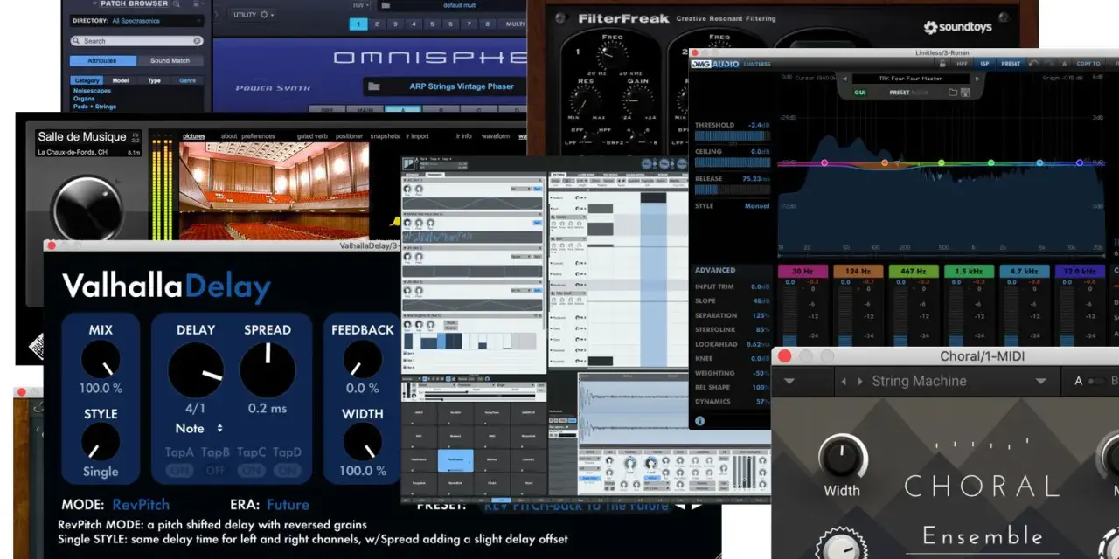Switch to Attributes tab in Patch Browser
This screenshot has height=559, width=1119.
click(x=102, y=60)
